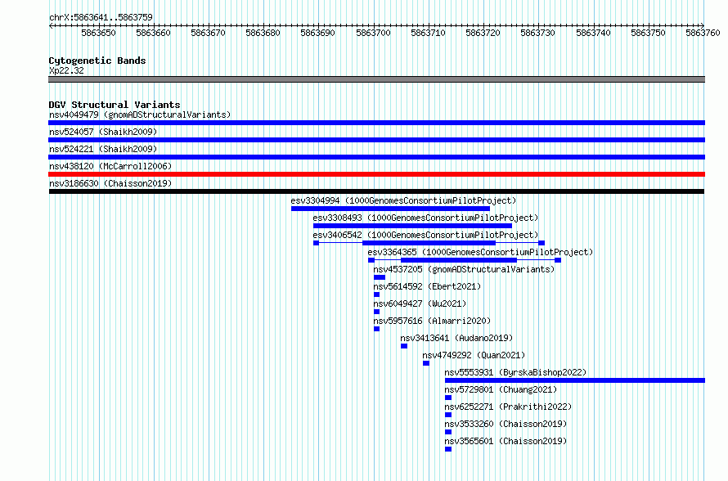
Task: Open variant nsv6252271 Prakrithi2022 label
Action: [508, 407]
